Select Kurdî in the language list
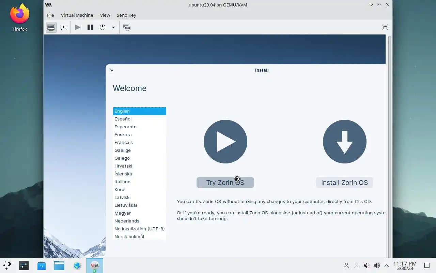This screenshot has height=273, width=436. tap(140, 189)
